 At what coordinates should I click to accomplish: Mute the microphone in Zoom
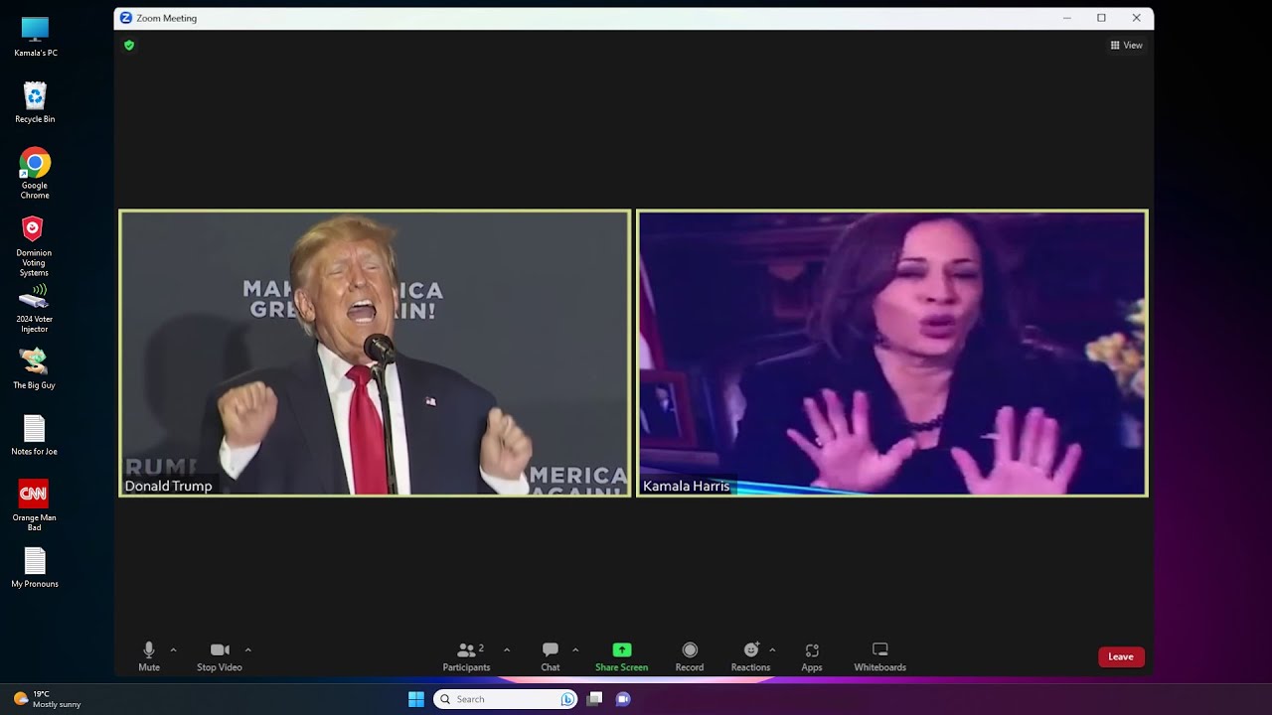[x=149, y=656]
